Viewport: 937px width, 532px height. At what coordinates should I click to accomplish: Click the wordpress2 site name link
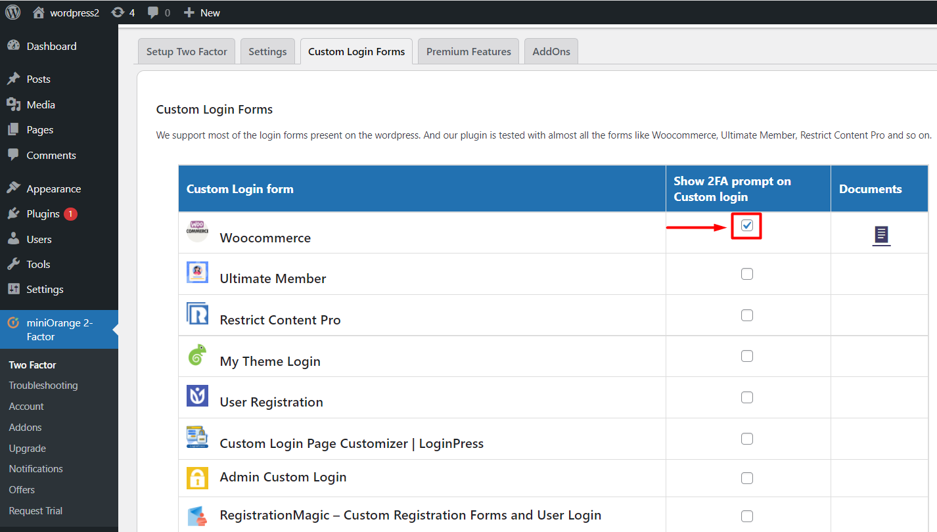pos(75,12)
